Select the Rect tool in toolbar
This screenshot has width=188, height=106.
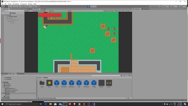[x=16, y=6]
